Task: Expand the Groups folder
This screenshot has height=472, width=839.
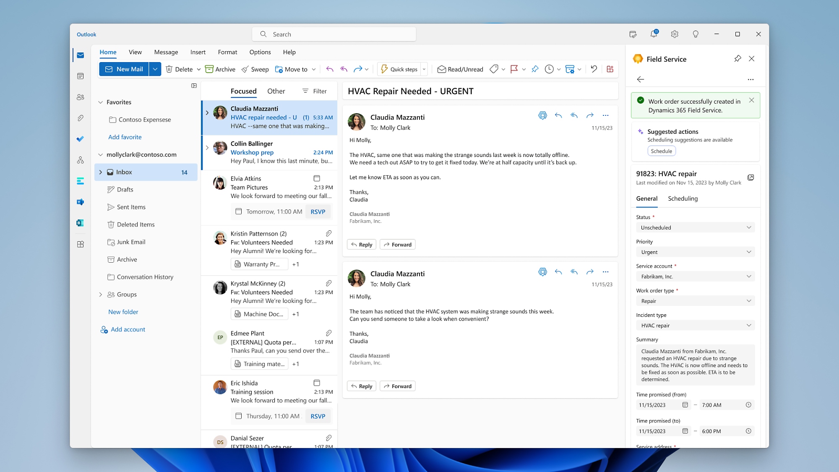Action: tap(100, 295)
